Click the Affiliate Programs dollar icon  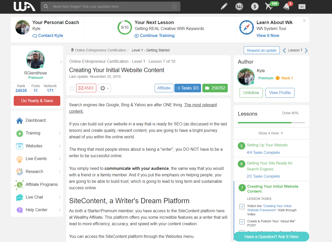pos(19,185)
